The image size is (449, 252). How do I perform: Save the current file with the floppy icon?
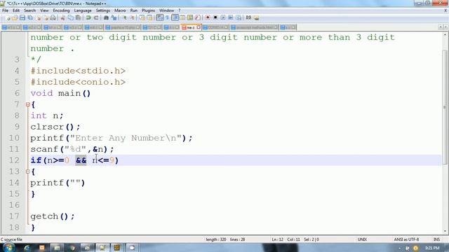click(22, 17)
